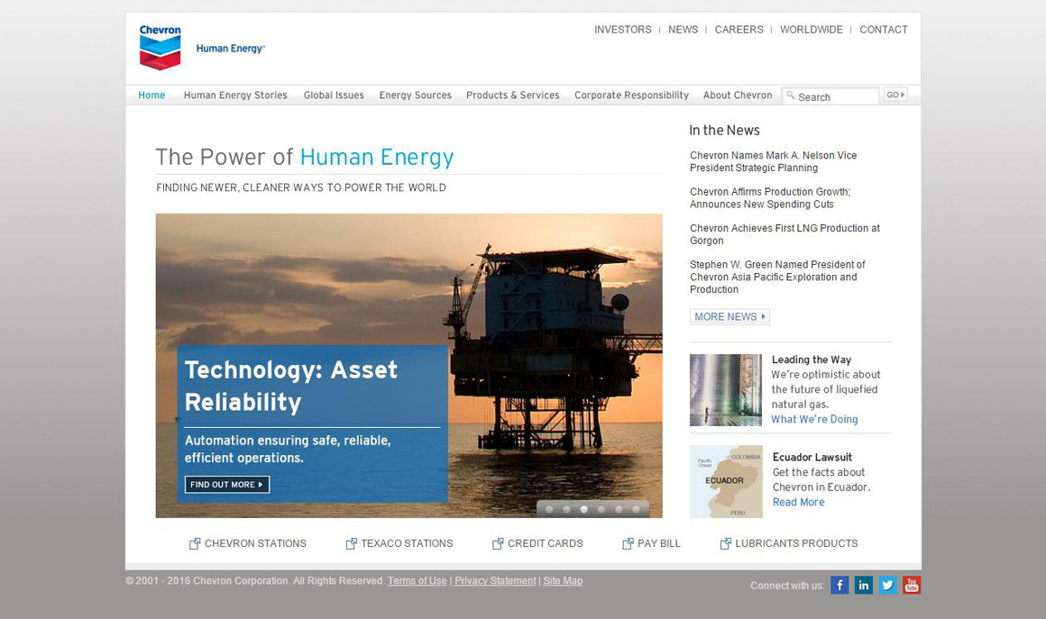Open the Privacy Statement link
The width and height of the screenshot is (1046, 619).
495,581
